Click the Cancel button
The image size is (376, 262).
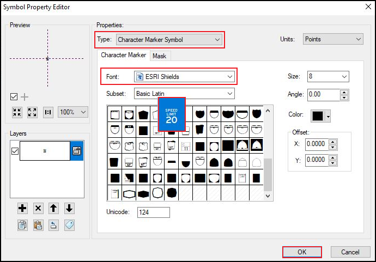pyautogui.click(x=350, y=252)
